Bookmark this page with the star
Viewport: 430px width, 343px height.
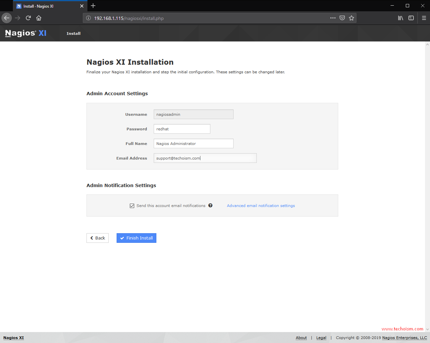tap(351, 18)
